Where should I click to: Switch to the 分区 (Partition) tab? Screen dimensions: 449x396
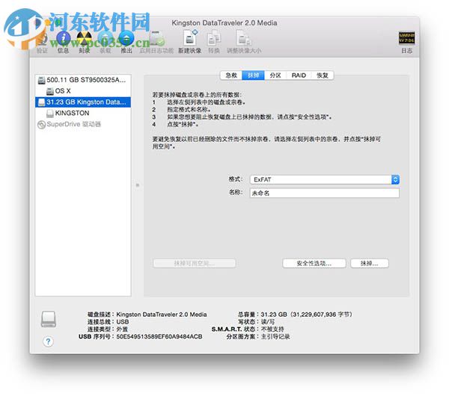click(x=275, y=75)
